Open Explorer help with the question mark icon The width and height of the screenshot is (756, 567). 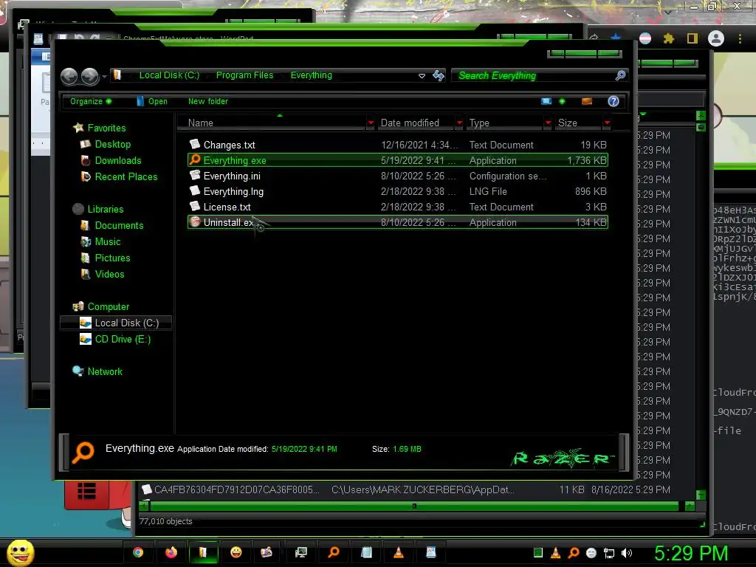click(614, 101)
